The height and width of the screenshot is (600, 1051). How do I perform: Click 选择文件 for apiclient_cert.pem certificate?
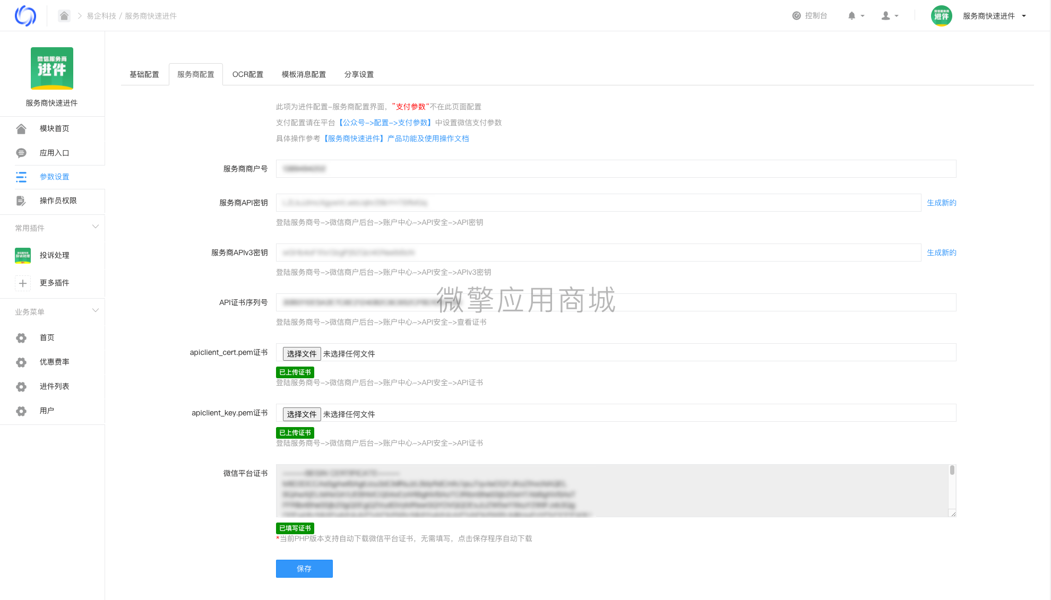coord(301,353)
